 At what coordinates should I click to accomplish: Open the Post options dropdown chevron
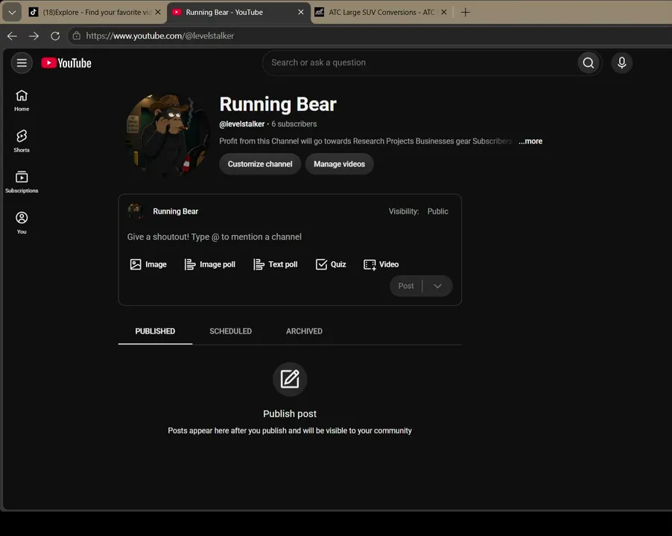click(437, 286)
